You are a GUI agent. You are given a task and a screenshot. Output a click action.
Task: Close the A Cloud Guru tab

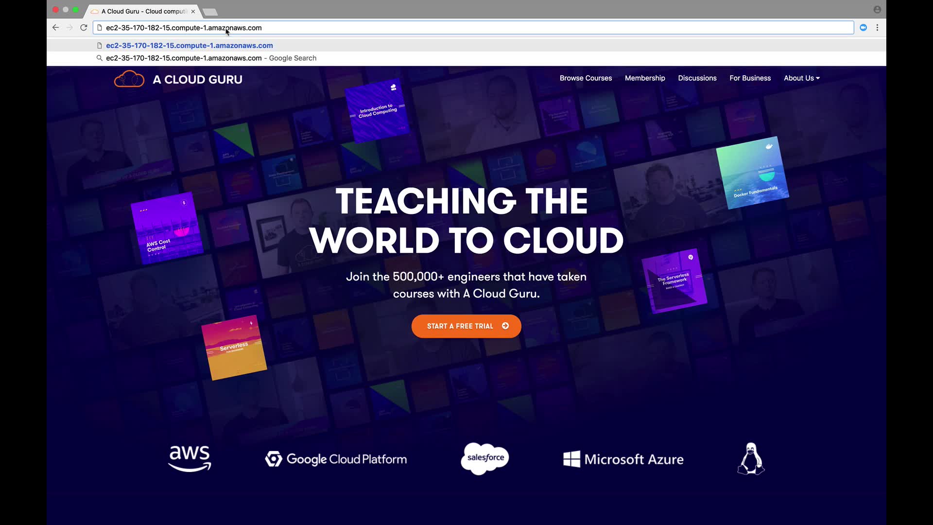193,11
